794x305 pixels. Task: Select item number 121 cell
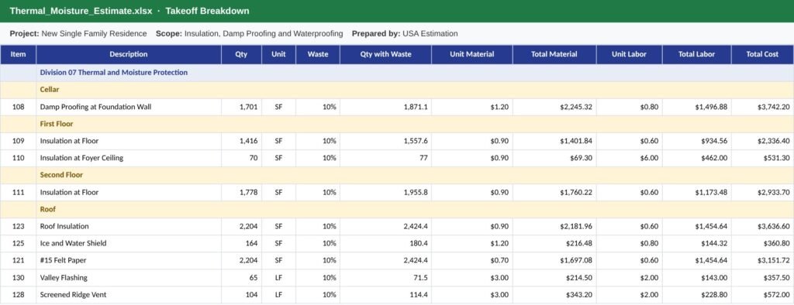point(19,261)
